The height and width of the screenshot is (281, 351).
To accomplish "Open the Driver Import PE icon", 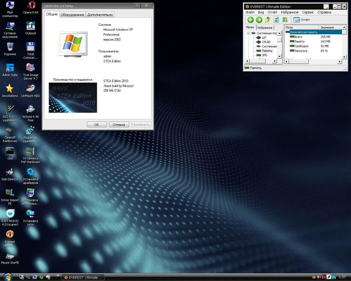I will click(x=10, y=197).
